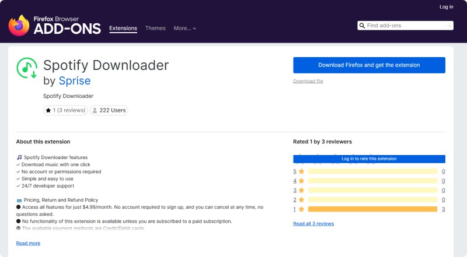Click the star icon in the 1-star row
The image size is (467, 257).
[x=301, y=209]
